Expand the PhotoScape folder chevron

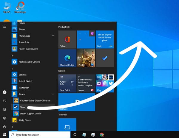pyautogui.click(x=53, y=36)
